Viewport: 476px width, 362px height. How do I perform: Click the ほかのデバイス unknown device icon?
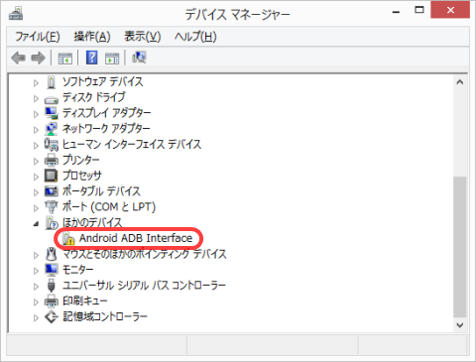52,222
